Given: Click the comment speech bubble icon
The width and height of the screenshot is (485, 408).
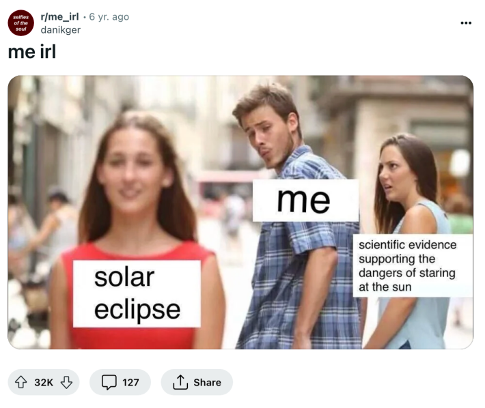Looking at the screenshot, I should (x=109, y=382).
